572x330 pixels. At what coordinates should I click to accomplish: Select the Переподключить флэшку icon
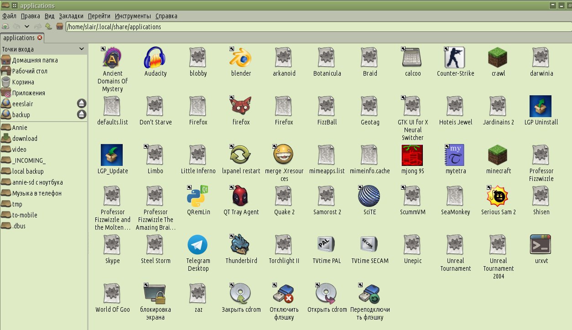tap(369, 294)
